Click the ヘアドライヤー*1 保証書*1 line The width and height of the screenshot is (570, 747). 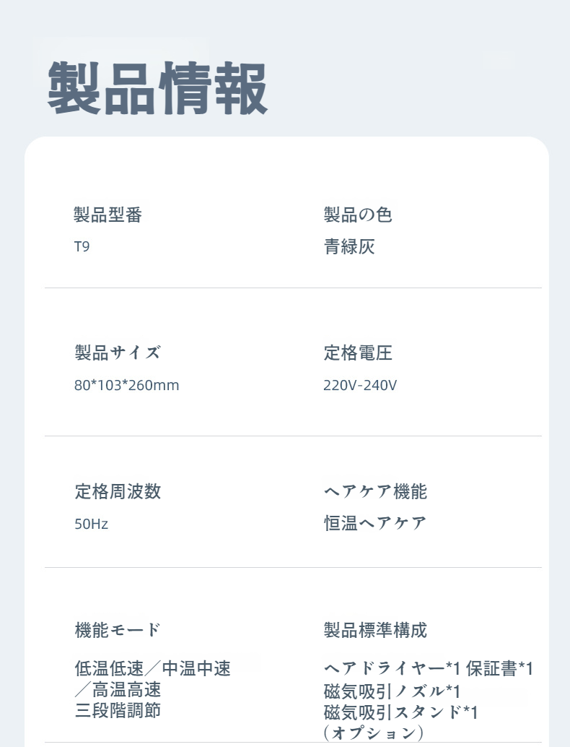pyautogui.click(x=429, y=669)
